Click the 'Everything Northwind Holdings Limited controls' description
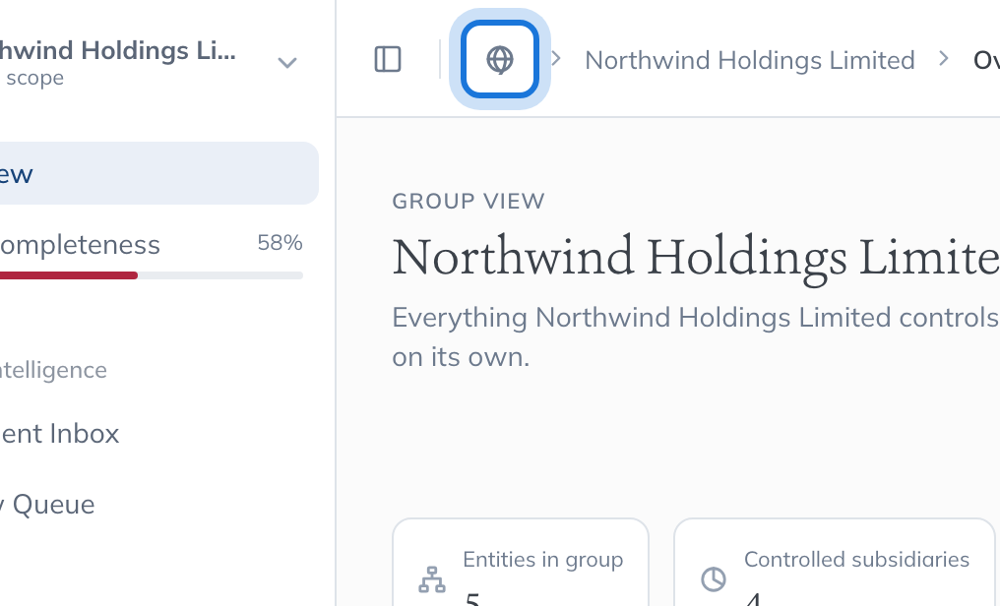Image resolution: width=1000 pixels, height=606 pixels. 696,337
